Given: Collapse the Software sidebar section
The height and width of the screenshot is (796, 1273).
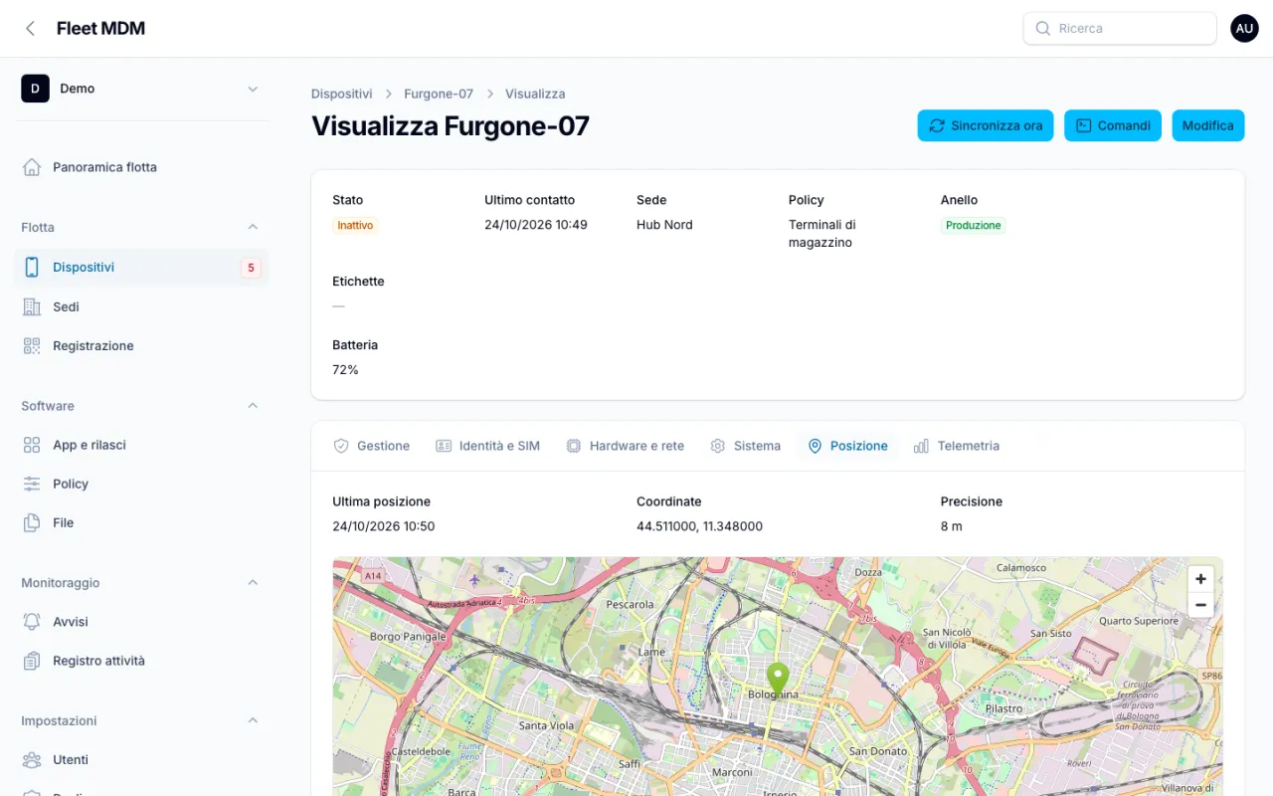Looking at the screenshot, I should 253,406.
